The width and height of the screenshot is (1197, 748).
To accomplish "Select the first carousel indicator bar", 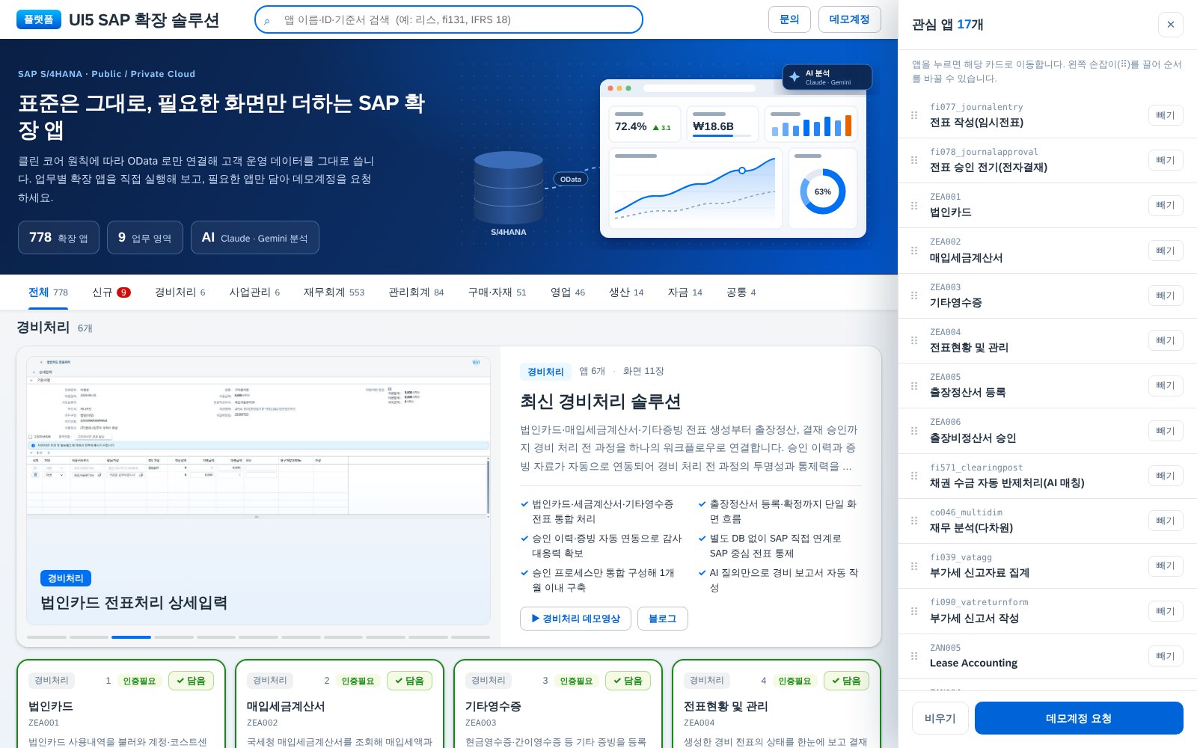I will coord(46,637).
